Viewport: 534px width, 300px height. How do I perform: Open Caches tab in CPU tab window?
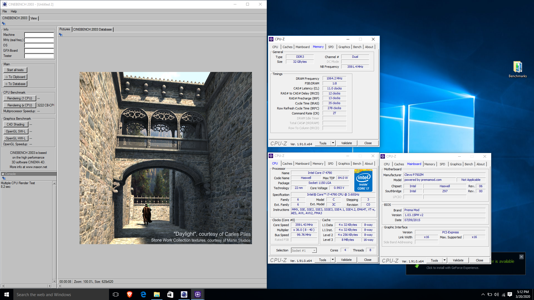click(x=287, y=164)
